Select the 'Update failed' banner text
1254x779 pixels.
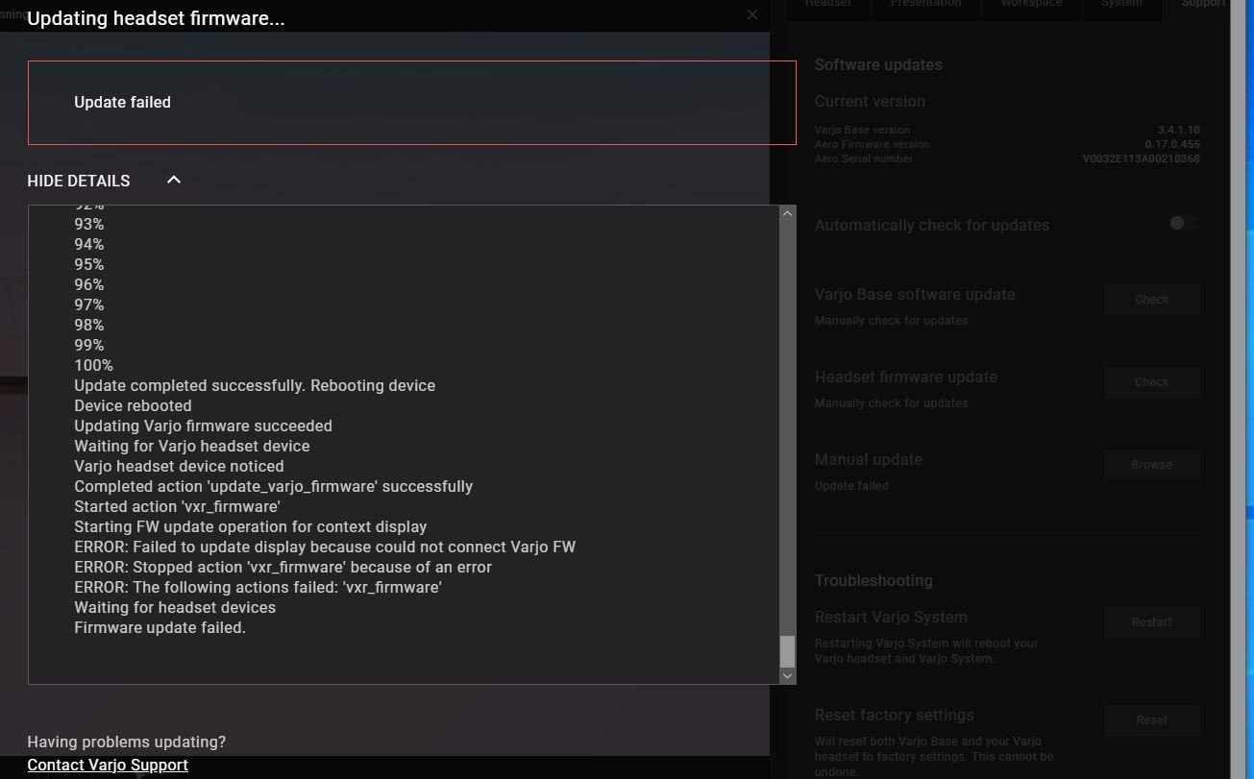pyautogui.click(x=122, y=102)
